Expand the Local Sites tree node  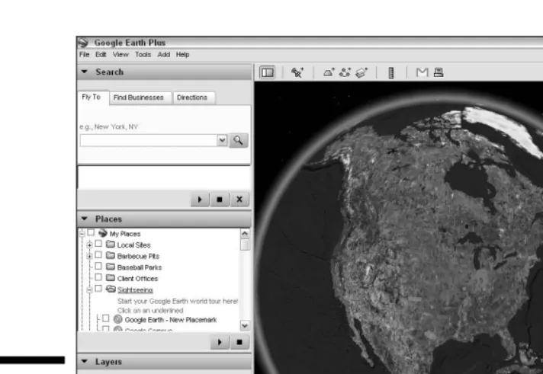89,245
